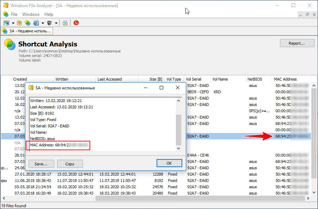Click the 18 files found status text
The image size is (318, 209).
point(14,206)
